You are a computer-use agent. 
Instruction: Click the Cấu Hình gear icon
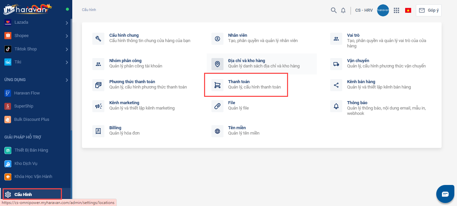8,194
